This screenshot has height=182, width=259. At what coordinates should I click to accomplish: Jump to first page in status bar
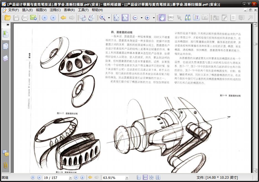(x=33, y=177)
